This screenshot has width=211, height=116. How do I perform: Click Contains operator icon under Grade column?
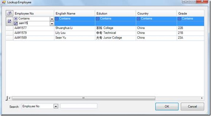(179, 19)
